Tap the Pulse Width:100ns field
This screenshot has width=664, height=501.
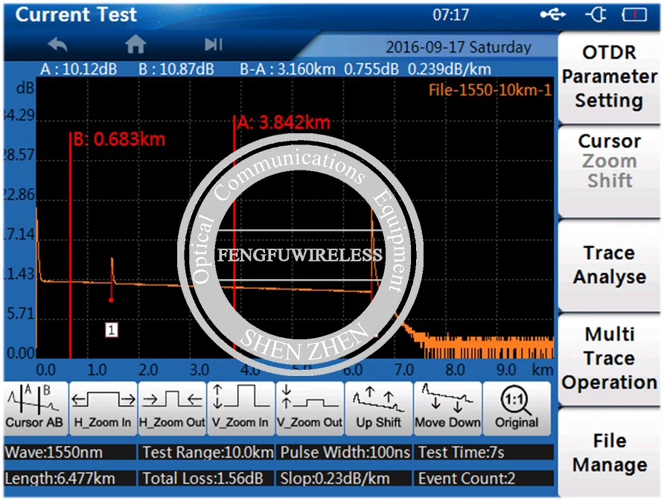pos(345,453)
